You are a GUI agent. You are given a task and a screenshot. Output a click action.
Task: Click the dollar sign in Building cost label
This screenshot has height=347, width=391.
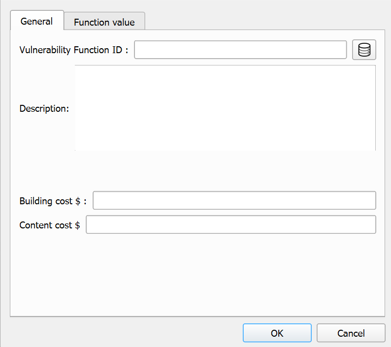click(78, 201)
